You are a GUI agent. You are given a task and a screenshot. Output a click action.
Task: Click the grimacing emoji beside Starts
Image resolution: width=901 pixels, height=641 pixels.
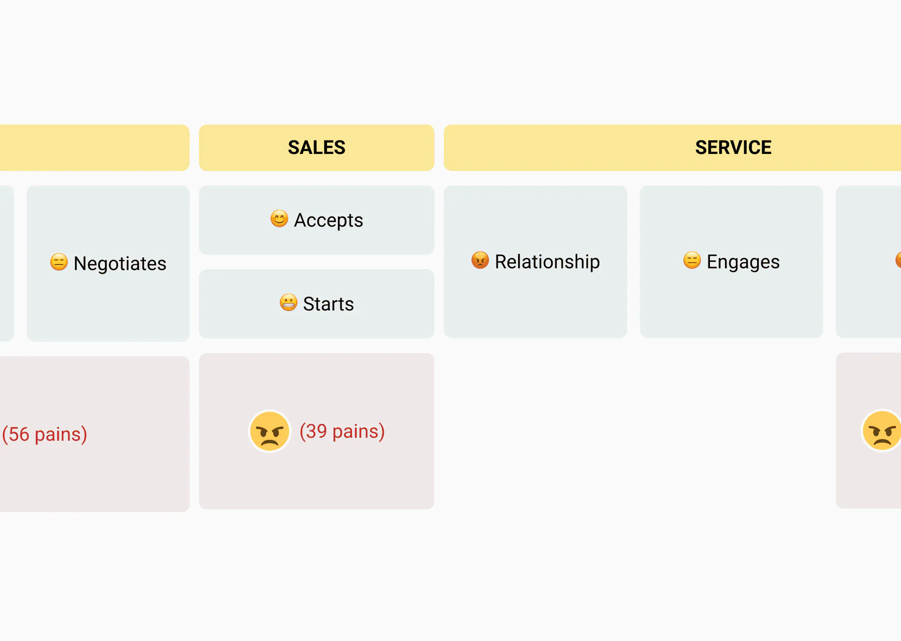click(x=288, y=302)
